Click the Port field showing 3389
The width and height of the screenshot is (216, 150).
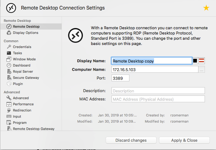click(x=120, y=78)
